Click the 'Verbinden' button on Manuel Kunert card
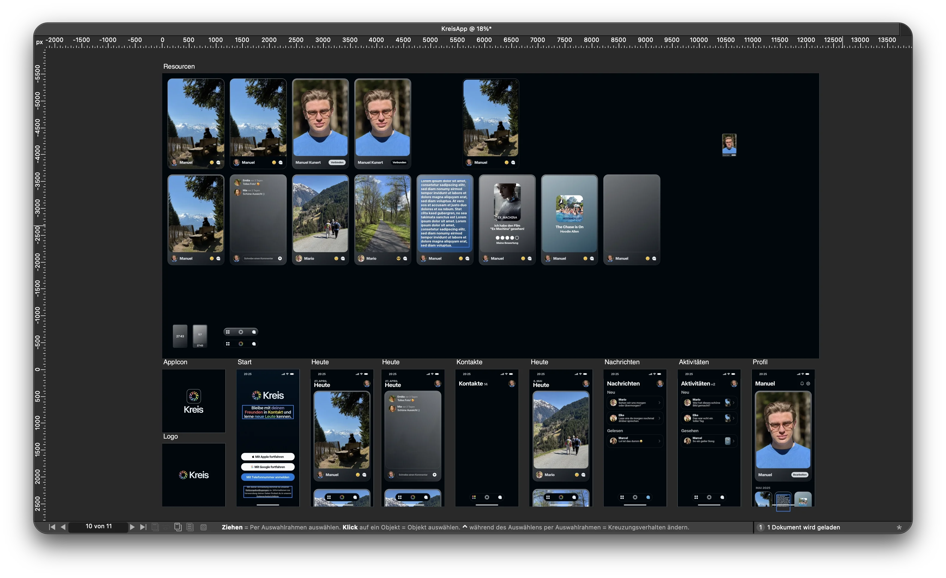The height and width of the screenshot is (578, 946). 337,162
